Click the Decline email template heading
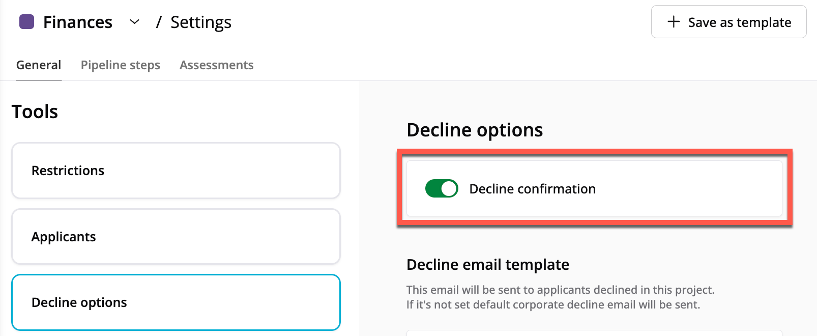Image resolution: width=817 pixels, height=336 pixels. [x=487, y=265]
